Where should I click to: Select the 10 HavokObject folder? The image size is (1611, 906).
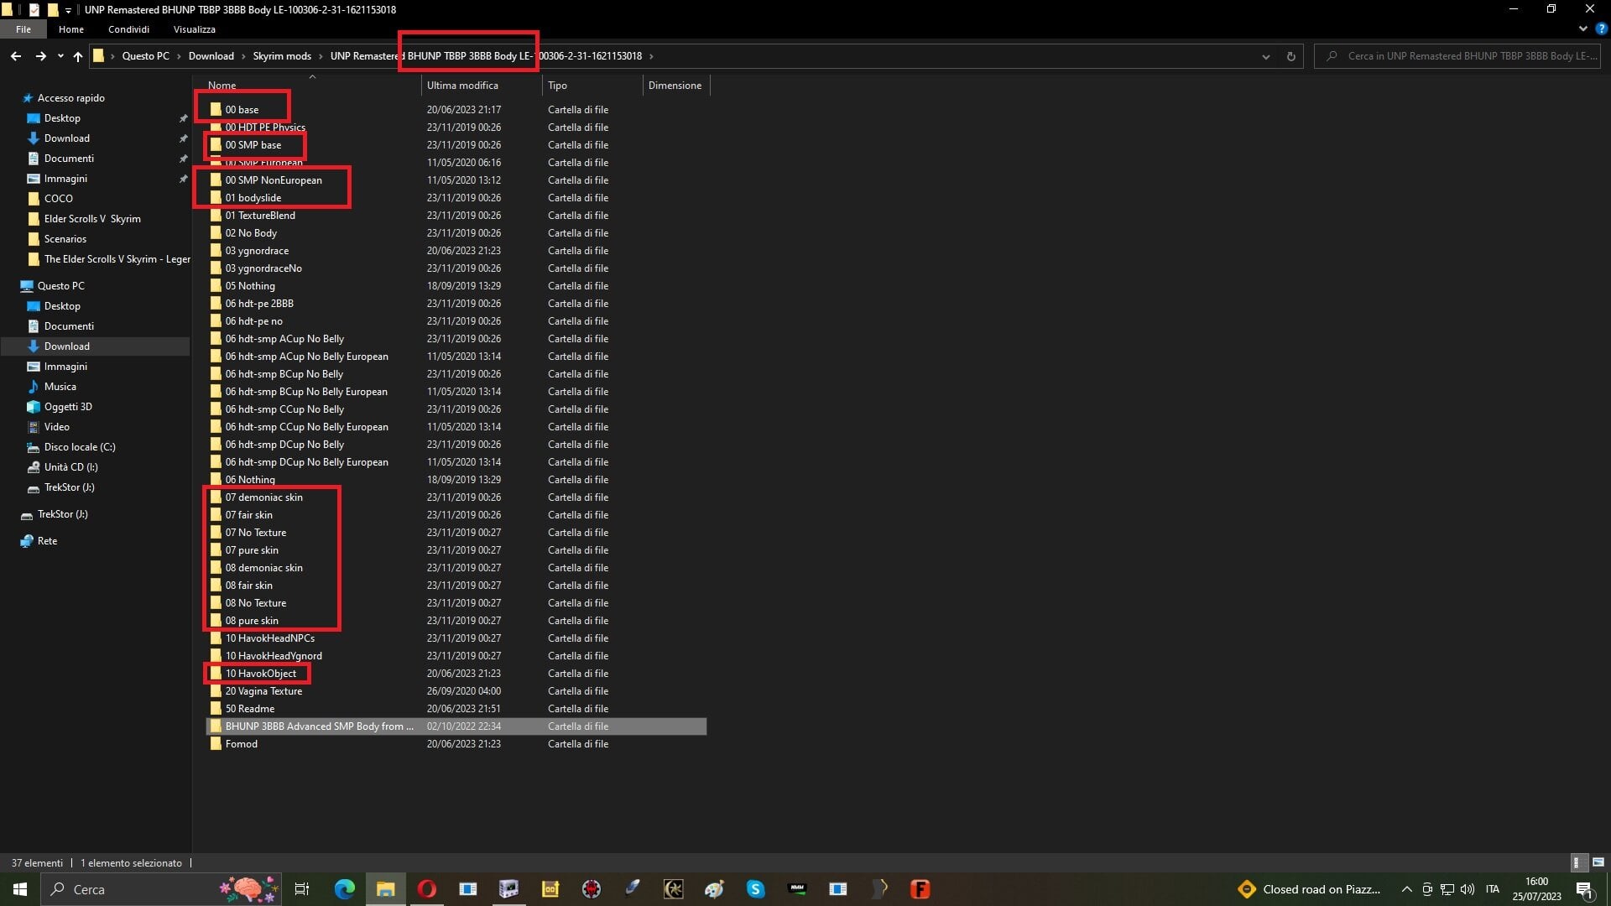(260, 674)
